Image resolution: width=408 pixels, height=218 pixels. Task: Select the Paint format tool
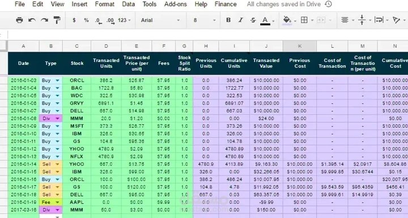[x=57, y=20]
